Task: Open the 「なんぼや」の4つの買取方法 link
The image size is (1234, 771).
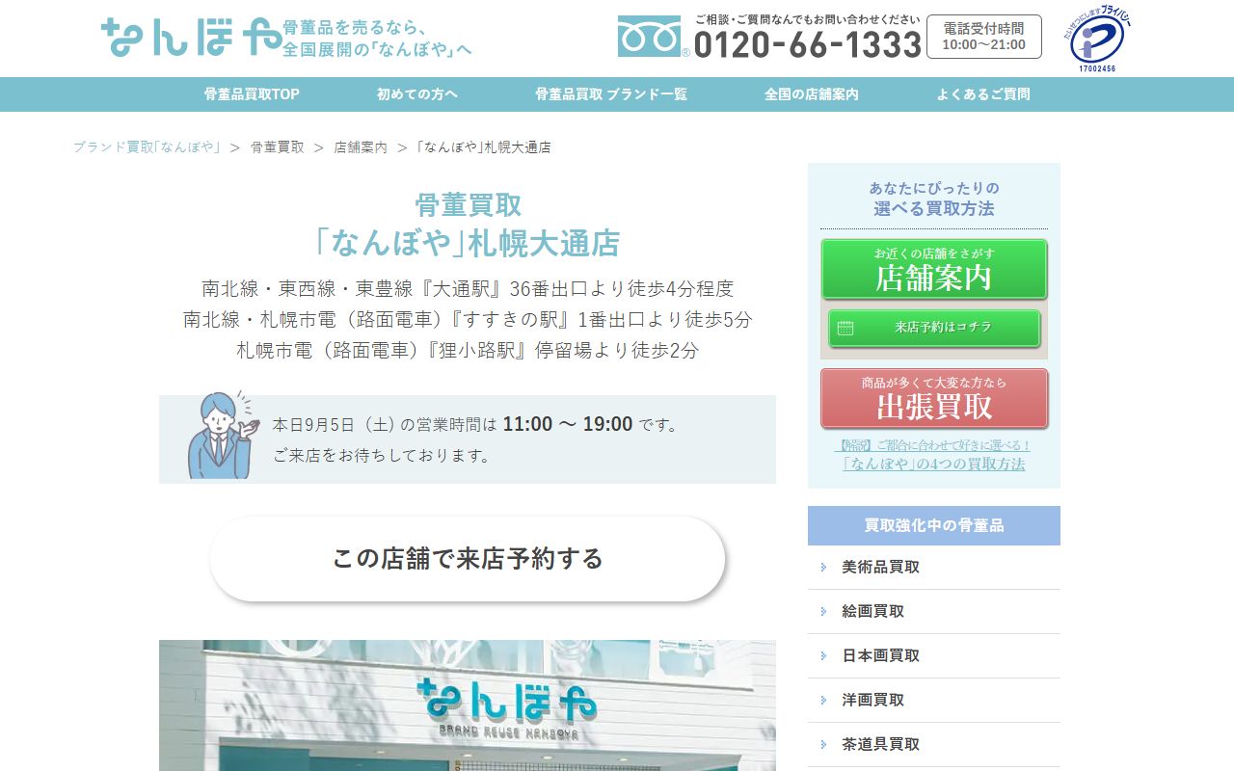Action: pyautogui.click(x=934, y=464)
